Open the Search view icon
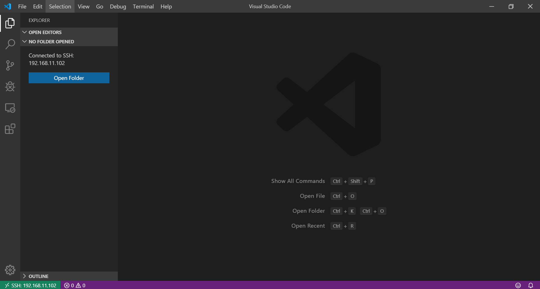Viewport: 540px width, 289px height. coord(10,44)
